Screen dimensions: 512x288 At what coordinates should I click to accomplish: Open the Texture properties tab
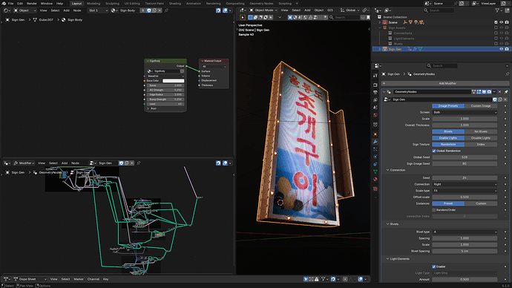(x=375, y=189)
